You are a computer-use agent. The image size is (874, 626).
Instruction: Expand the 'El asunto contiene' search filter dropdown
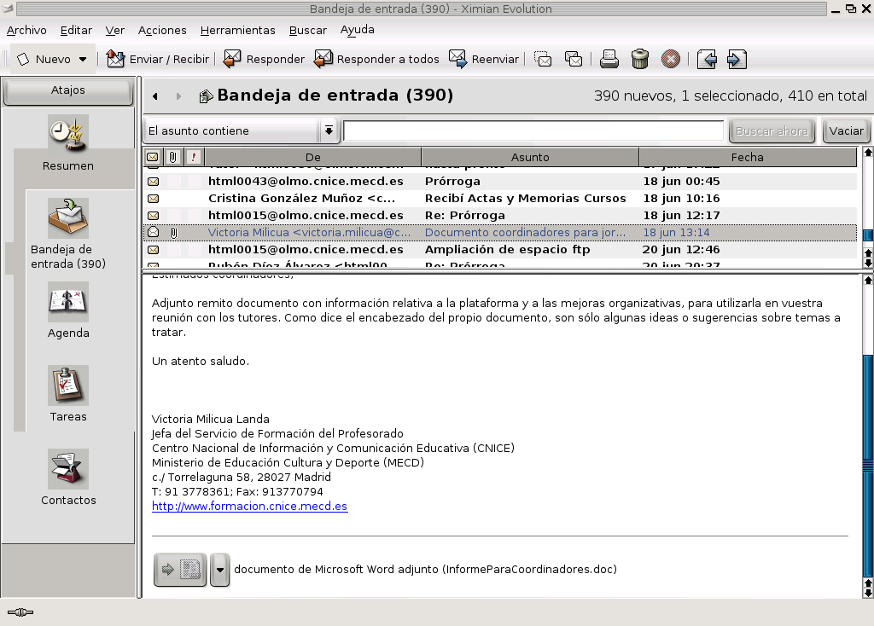click(x=329, y=130)
